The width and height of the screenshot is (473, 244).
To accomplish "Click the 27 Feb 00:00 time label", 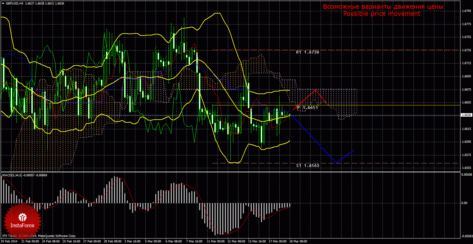I will tap(92, 241).
